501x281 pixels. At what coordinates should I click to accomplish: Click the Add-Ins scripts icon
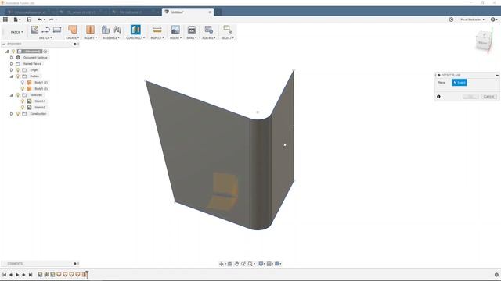click(209, 30)
